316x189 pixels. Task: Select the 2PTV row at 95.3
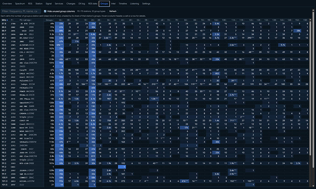(155, 103)
